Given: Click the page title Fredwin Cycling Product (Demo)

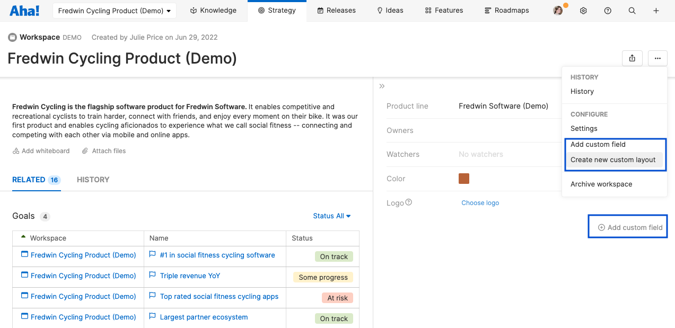Looking at the screenshot, I should click(x=122, y=58).
